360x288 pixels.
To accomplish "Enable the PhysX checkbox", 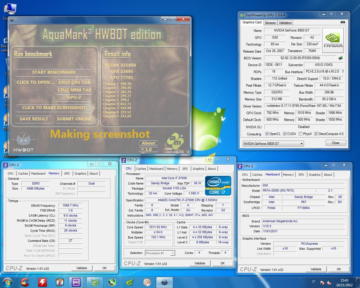I will pos(300,134).
